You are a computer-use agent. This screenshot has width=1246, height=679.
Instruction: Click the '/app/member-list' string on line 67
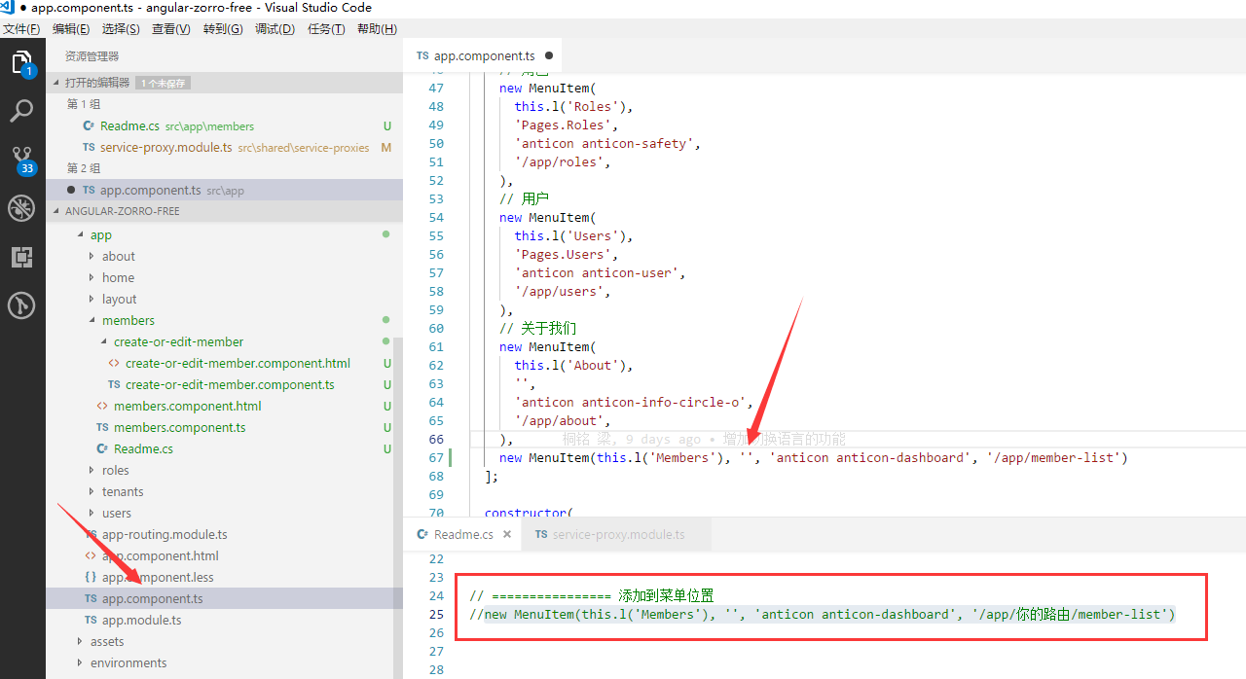point(1053,457)
